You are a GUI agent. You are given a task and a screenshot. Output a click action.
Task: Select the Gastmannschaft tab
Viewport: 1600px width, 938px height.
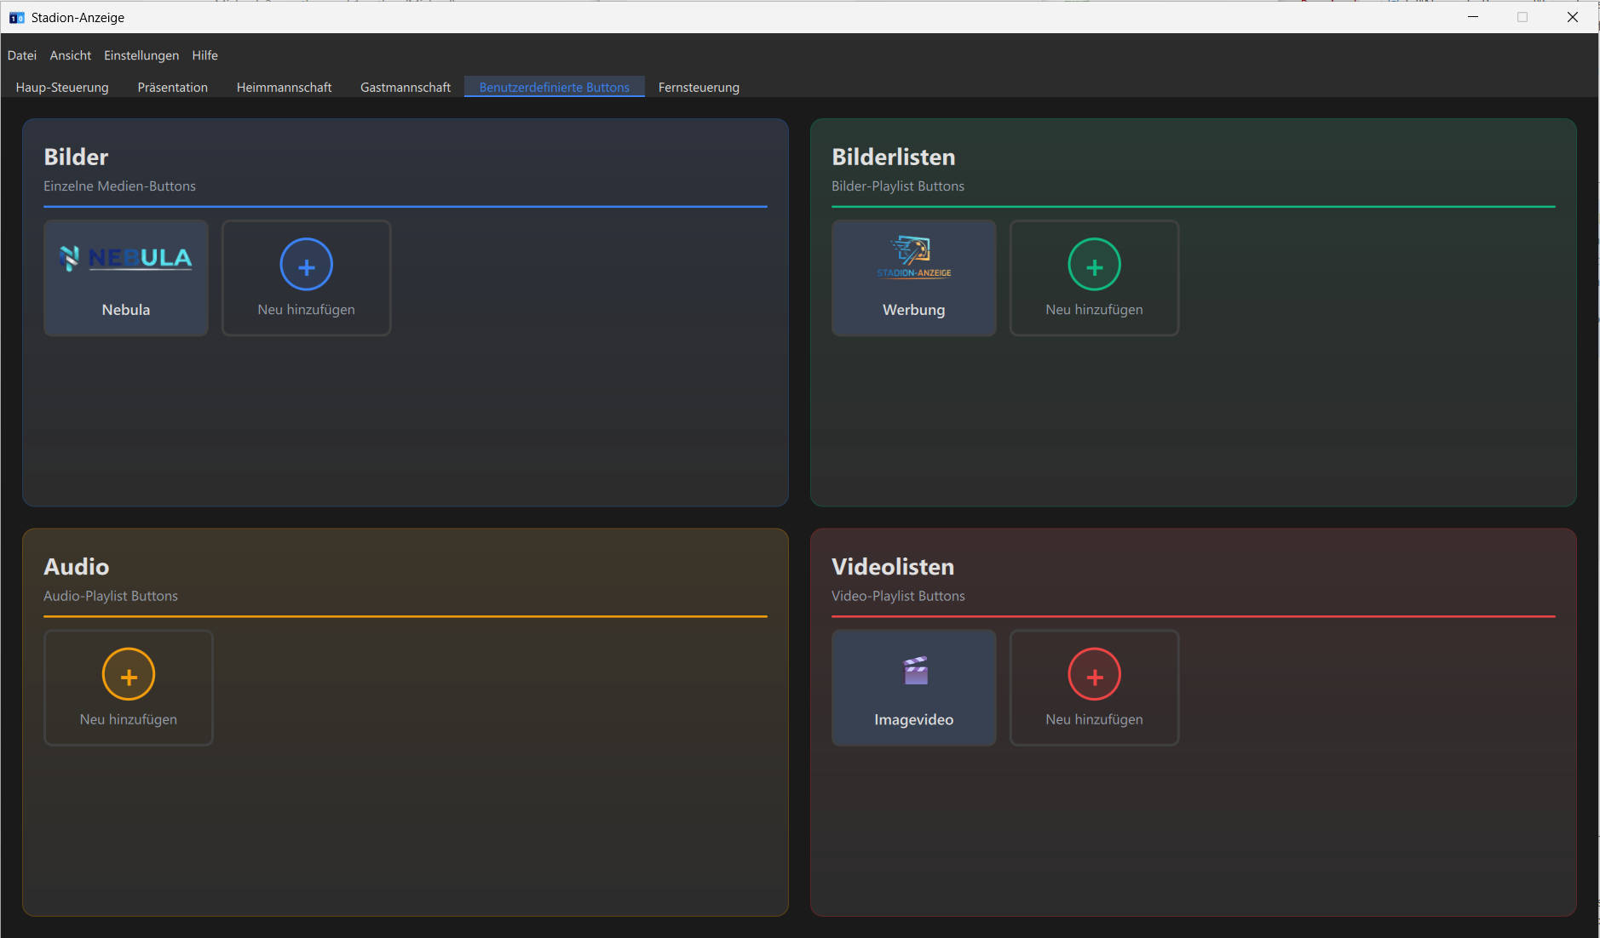pyautogui.click(x=406, y=88)
